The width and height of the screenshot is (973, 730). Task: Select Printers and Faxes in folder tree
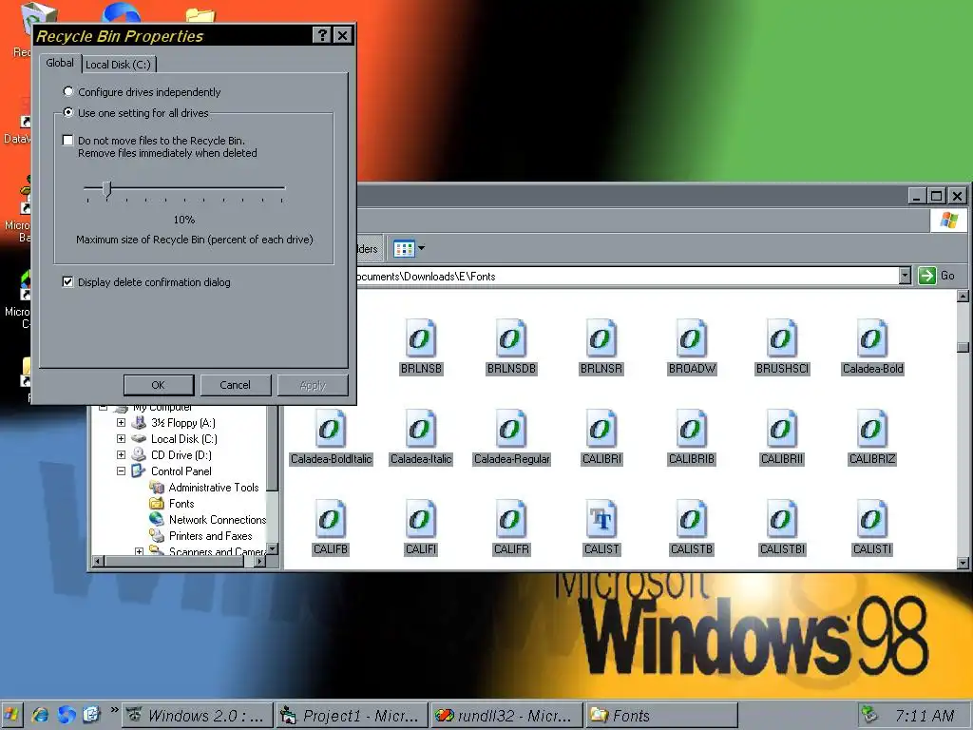[x=210, y=536]
